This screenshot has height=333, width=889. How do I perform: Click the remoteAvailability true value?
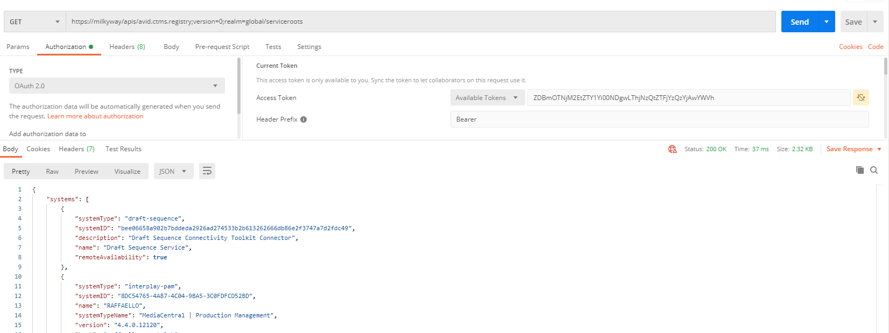coord(160,257)
